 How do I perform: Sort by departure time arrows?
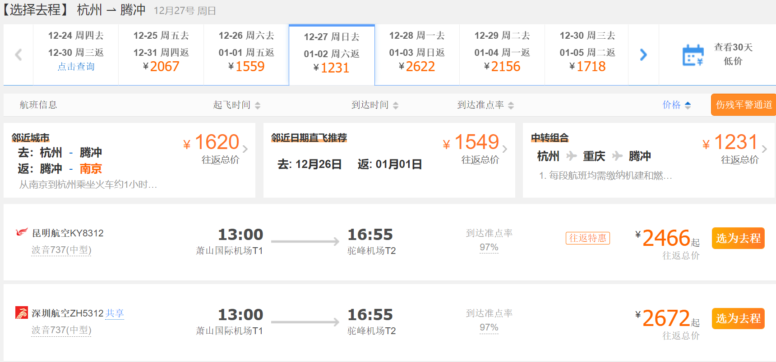pyautogui.click(x=258, y=105)
